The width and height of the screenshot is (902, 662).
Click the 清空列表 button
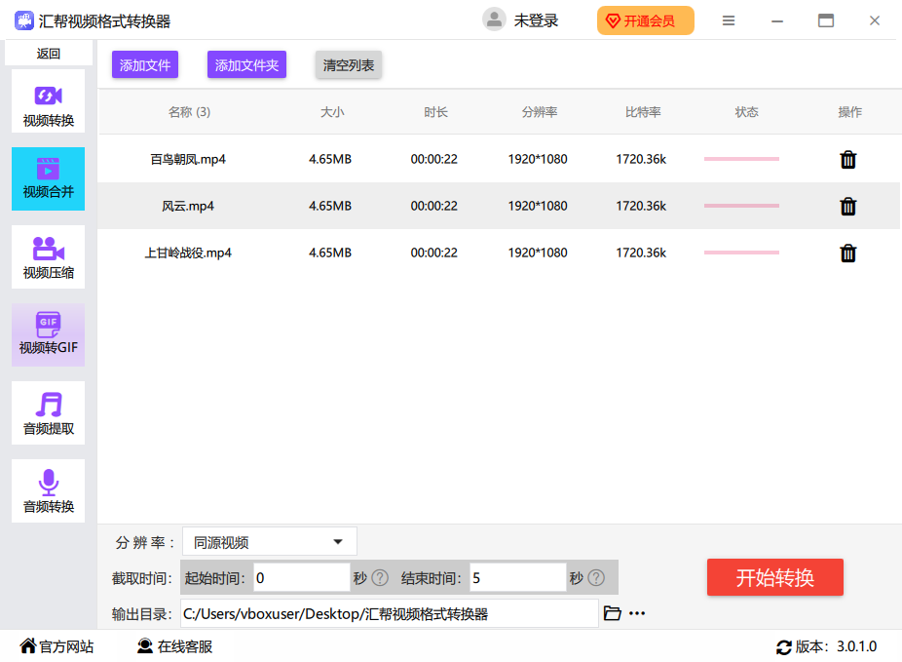[349, 65]
